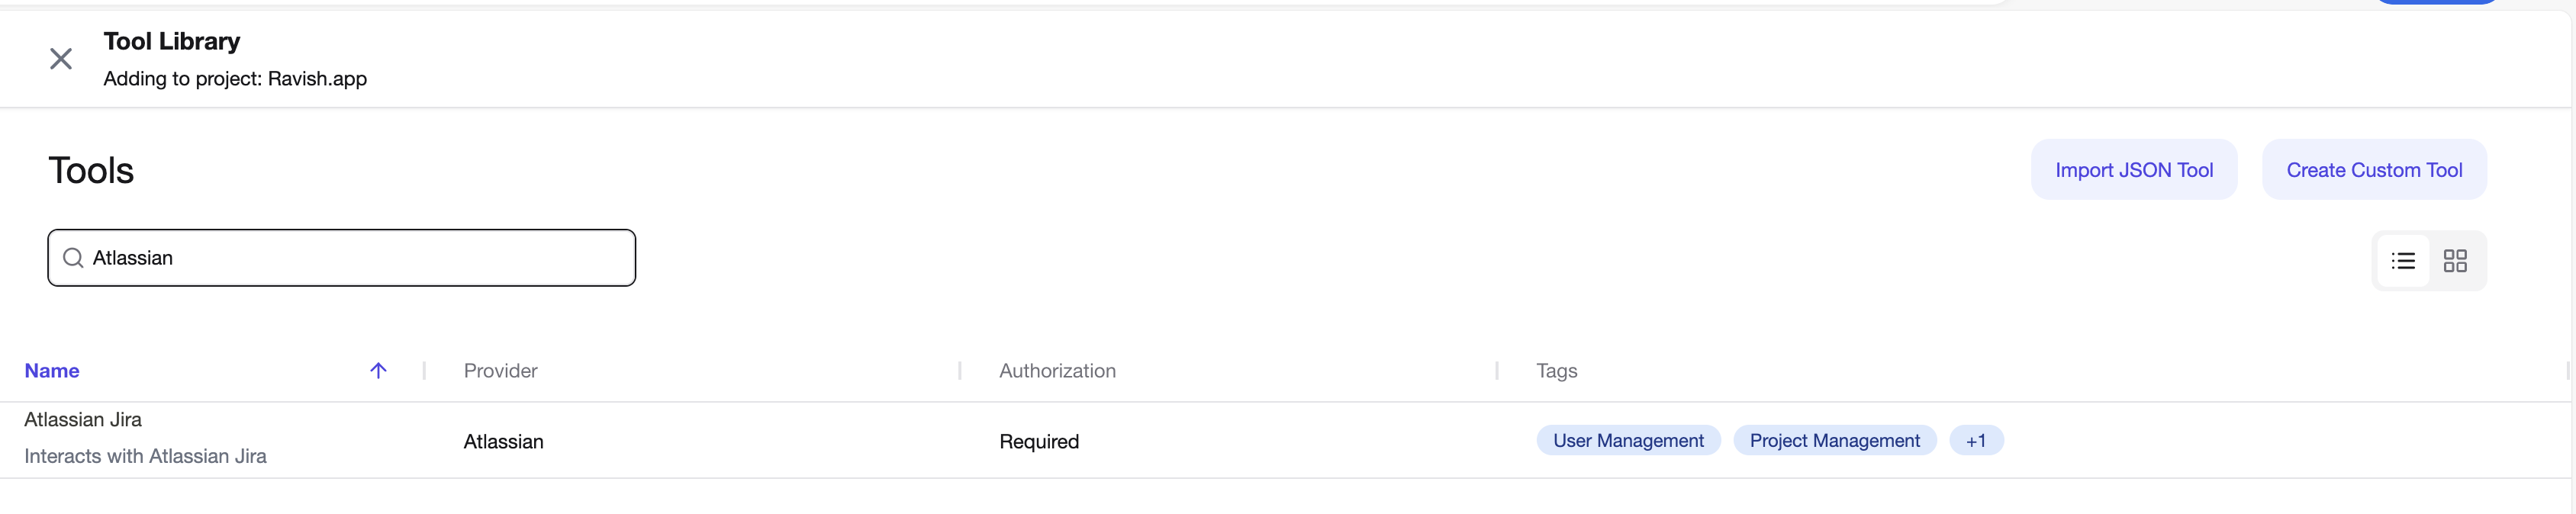Click the Provider column header
2576x514 pixels.
point(500,370)
